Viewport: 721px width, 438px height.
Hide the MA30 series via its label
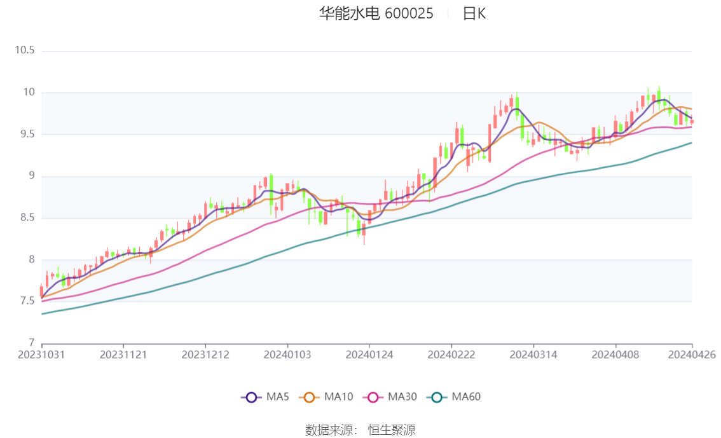coord(402,397)
